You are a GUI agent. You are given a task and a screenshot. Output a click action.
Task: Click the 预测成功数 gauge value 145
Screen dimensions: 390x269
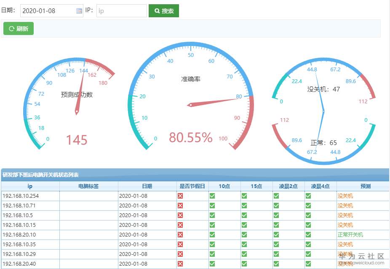click(x=77, y=140)
